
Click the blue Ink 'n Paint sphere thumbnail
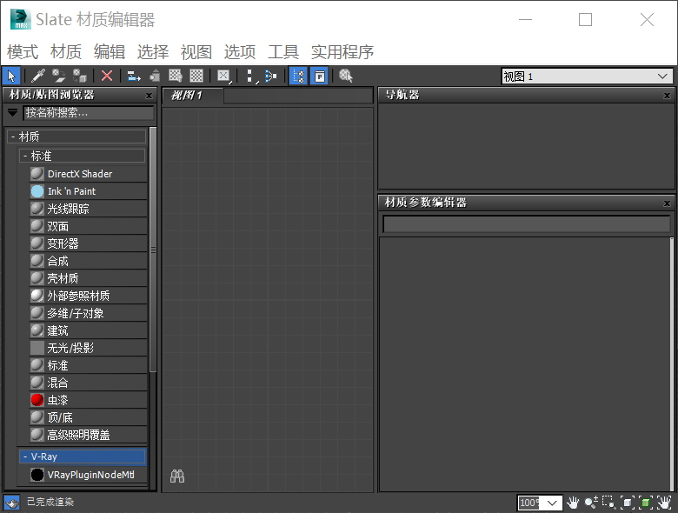pos(37,191)
